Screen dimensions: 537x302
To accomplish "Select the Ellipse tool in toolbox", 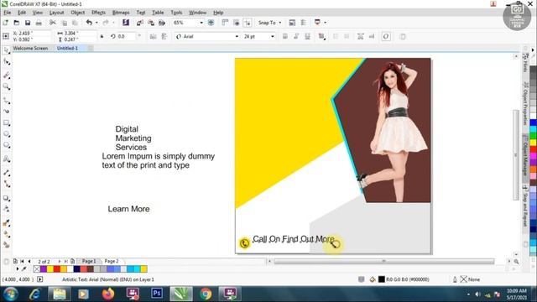I will [6, 134].
